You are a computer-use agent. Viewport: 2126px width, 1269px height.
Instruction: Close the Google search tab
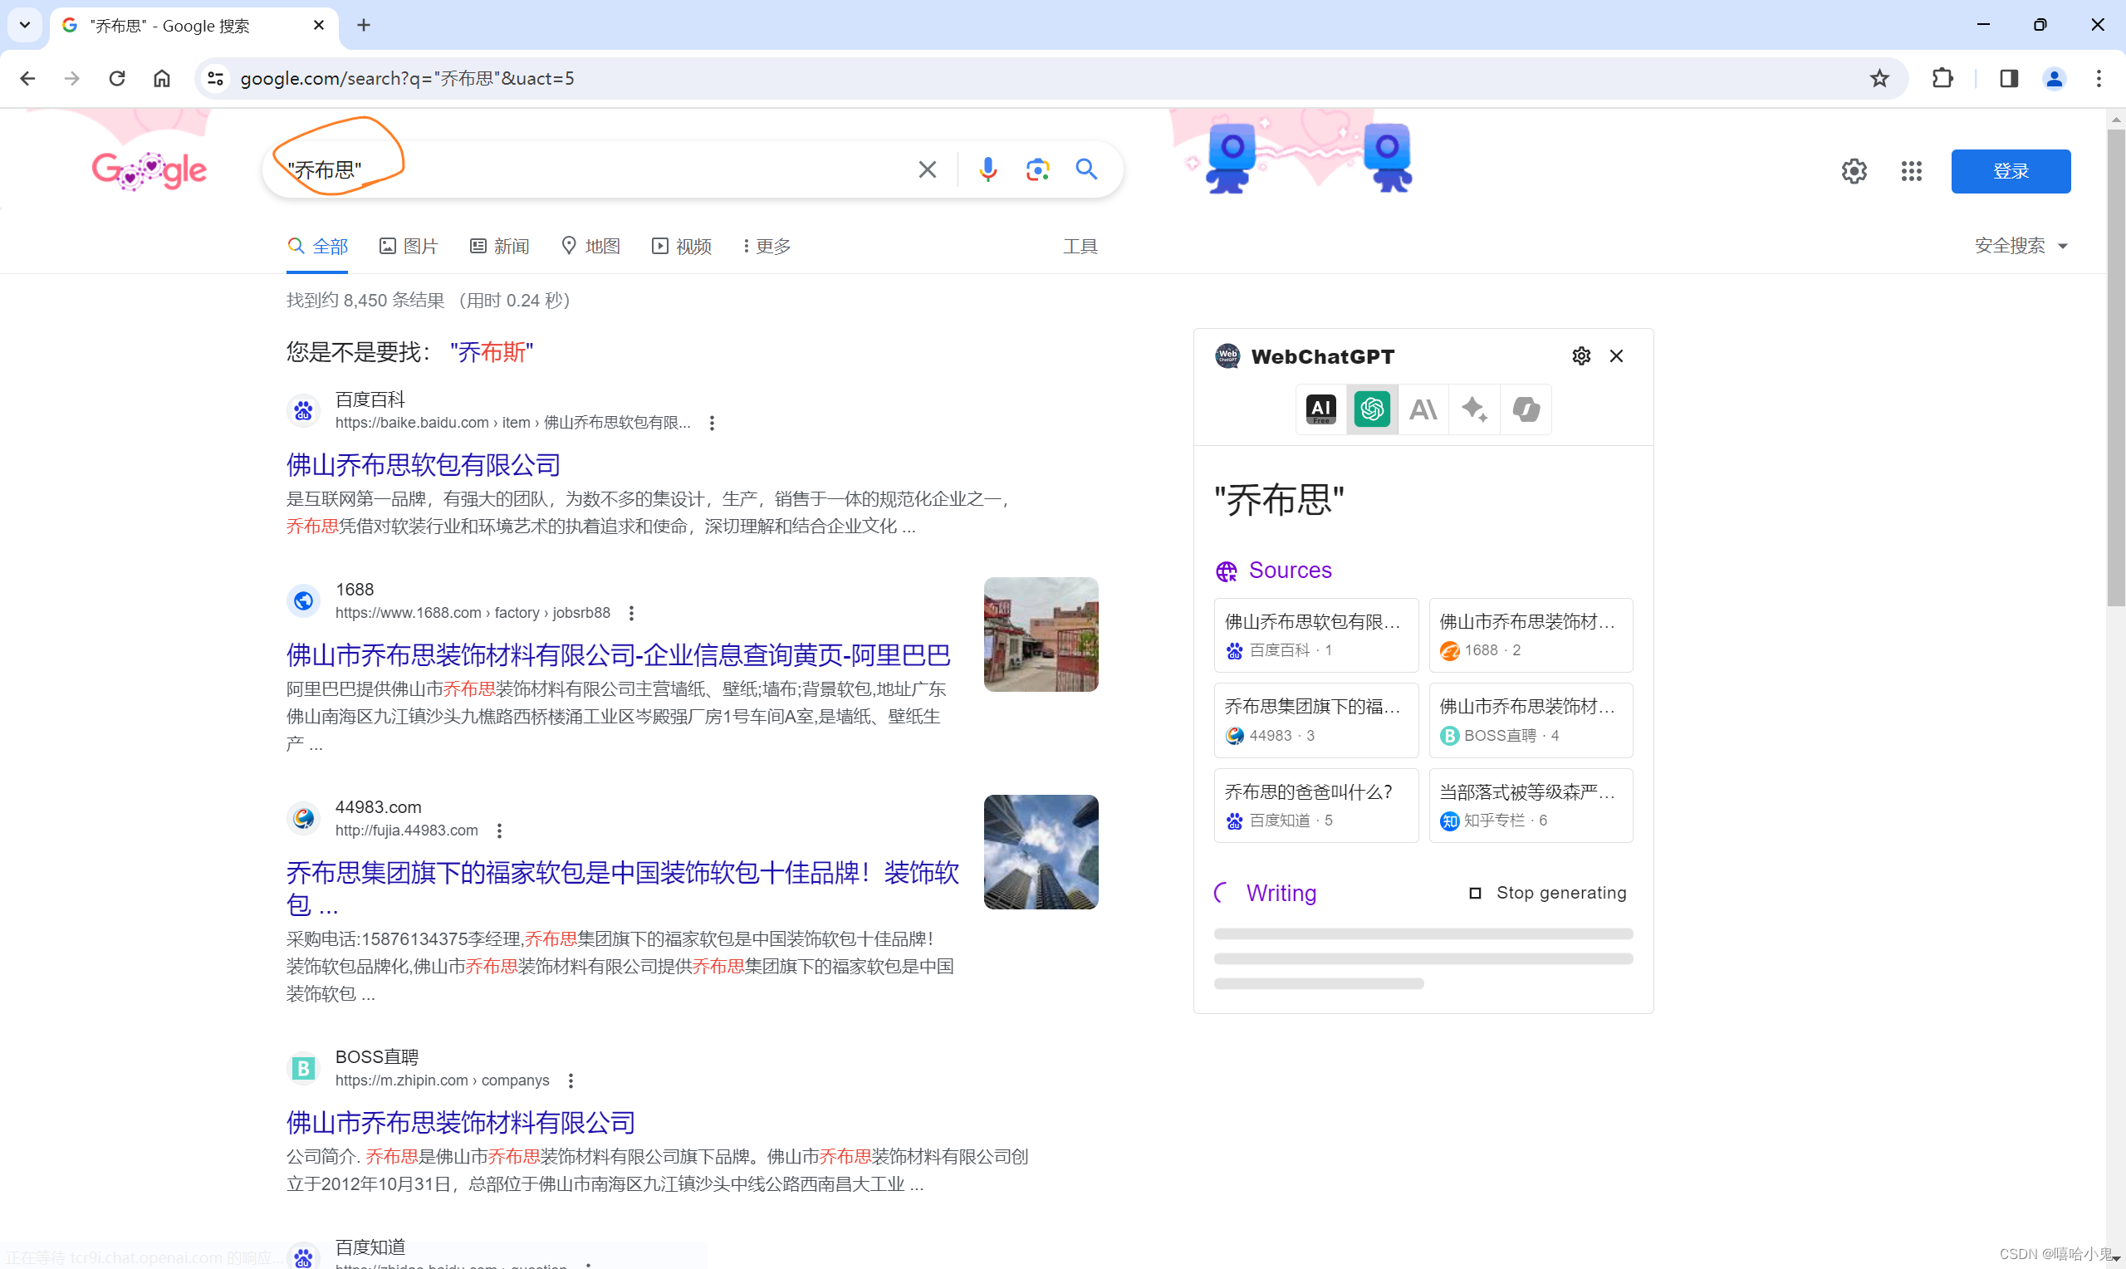(x=319, y=26)
